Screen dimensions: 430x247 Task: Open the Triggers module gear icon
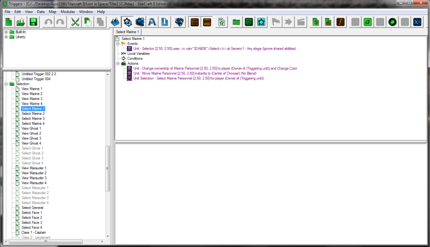[127, 22]
